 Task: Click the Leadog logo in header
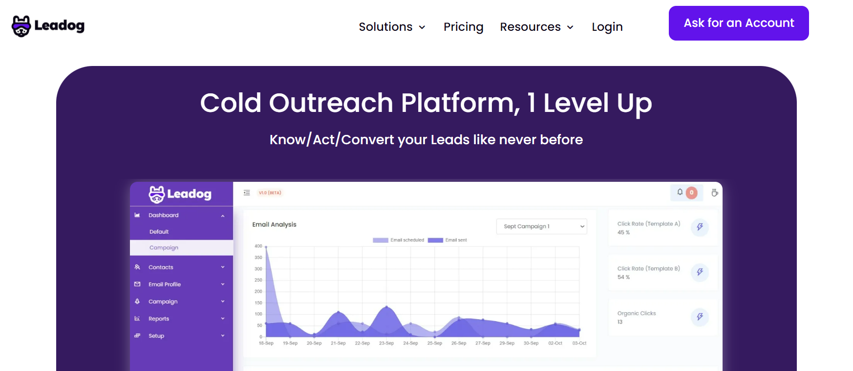[48, 26]
